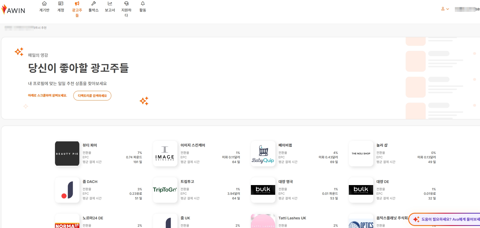This screenshot has width=480, height=228.
Task: Open the Tatti Lashes logo thumbnail
Action: [x=263, y=221]
